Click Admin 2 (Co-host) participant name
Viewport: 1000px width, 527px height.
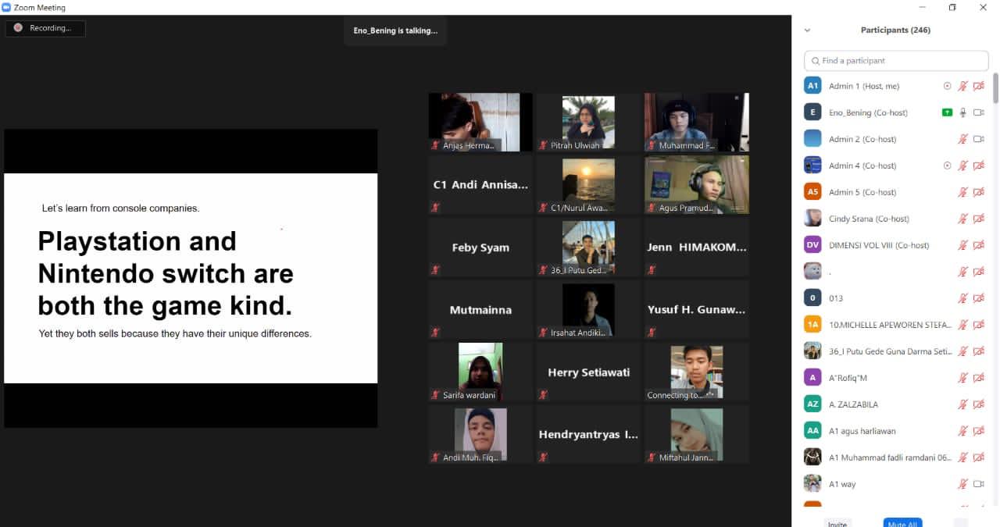(x=862, y=139)
